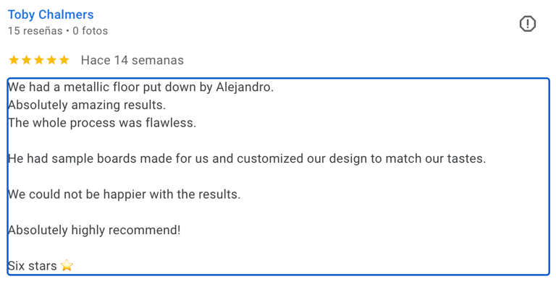The width and height of the screenshot is (556, 287).
Task: Click the '15 reseñas • 0 fotos' text
Action: point(58,31)
